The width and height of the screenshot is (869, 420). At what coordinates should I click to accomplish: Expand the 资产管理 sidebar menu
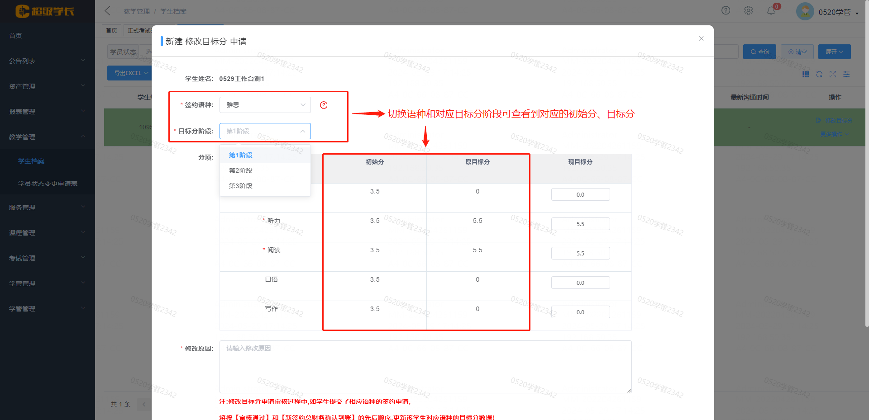coord(47,86)
